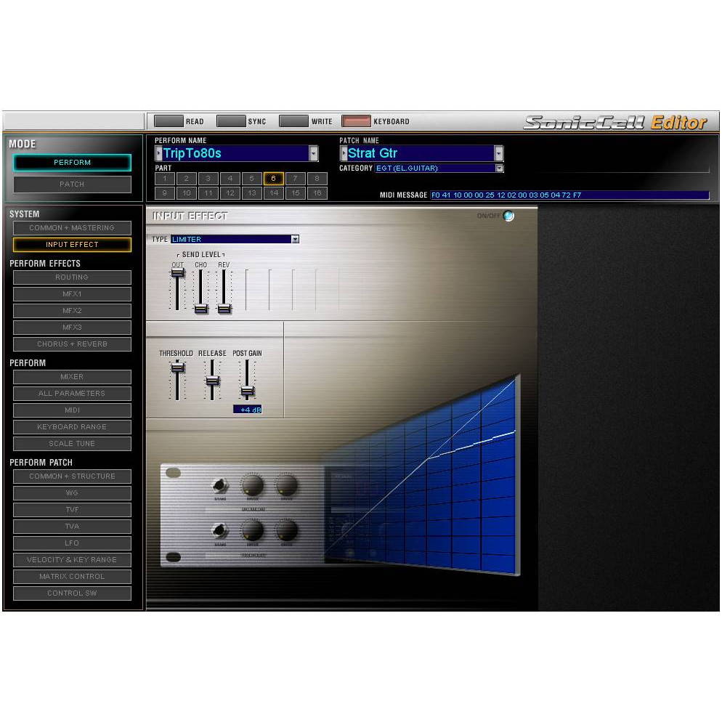Open the MFX2 page

tap(73, 311)
